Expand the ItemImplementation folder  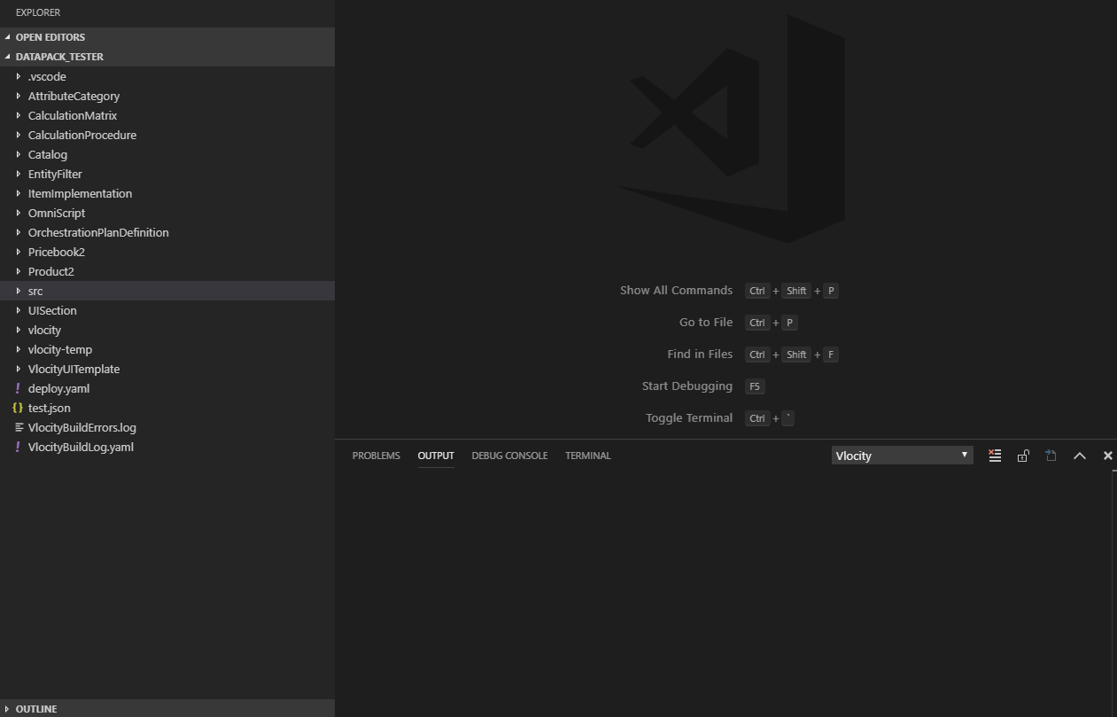(167, 193)
